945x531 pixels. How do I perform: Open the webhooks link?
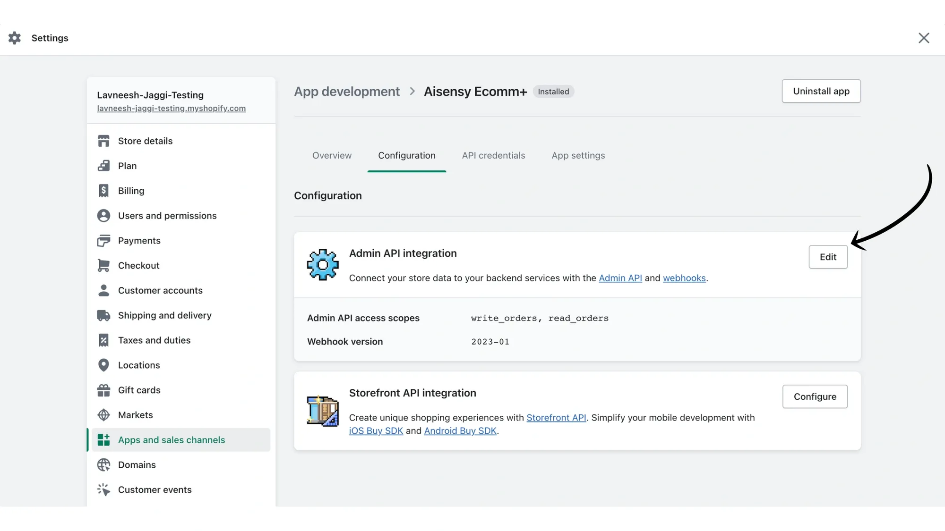coord(684,278)
